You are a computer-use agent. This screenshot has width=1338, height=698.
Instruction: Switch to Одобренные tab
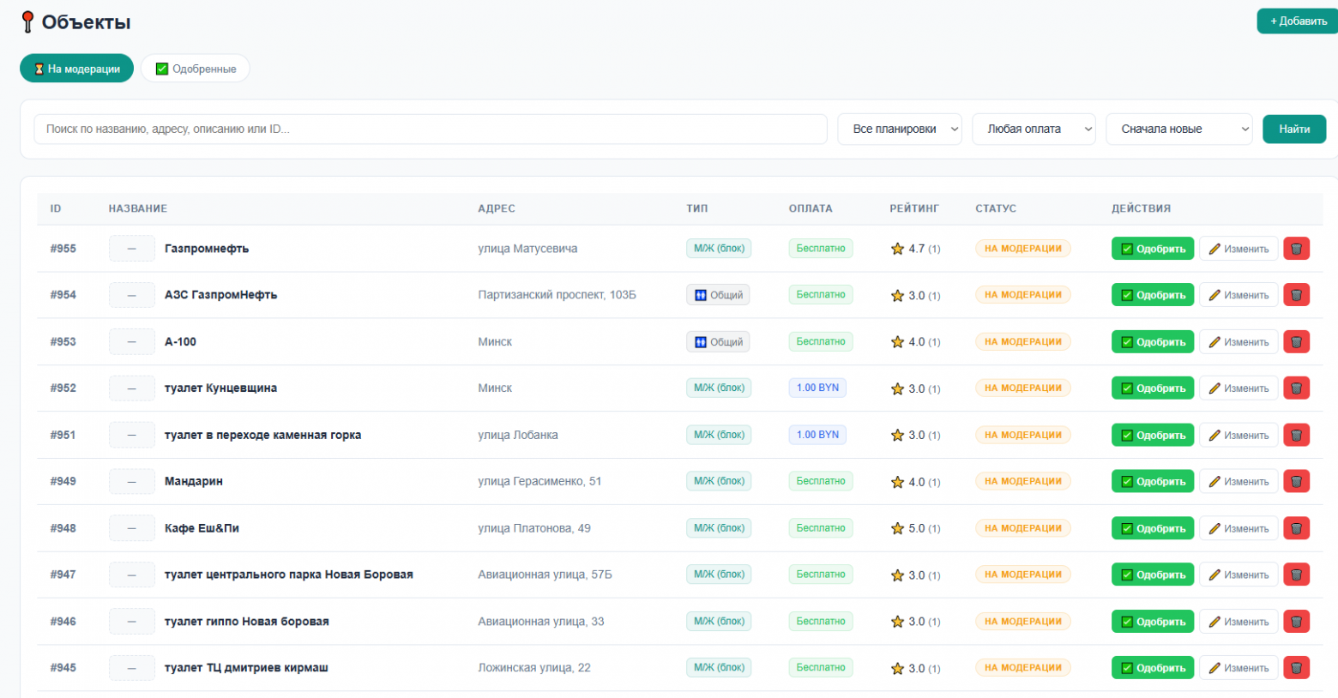196,69
